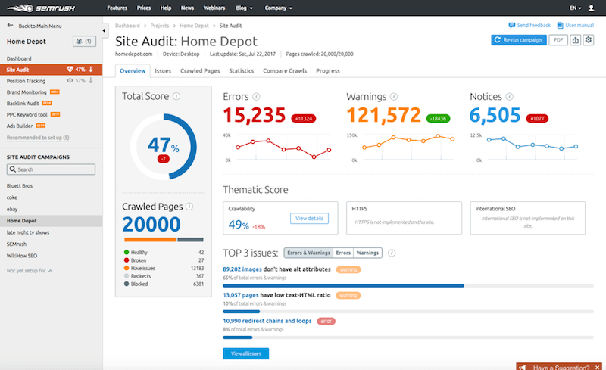The width and height of the screenshot is (606, 370).
Task: Switch to the Issues tab
Action: click(163, 71)
